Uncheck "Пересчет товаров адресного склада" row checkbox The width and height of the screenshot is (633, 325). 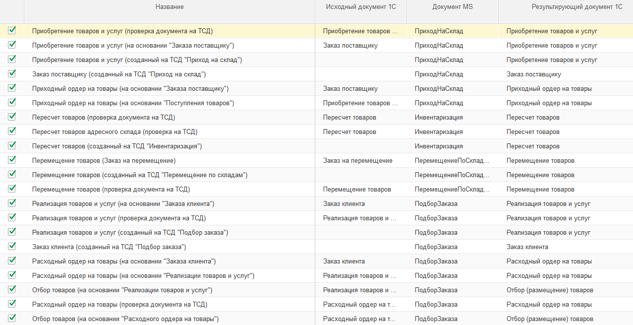(12, 131)
